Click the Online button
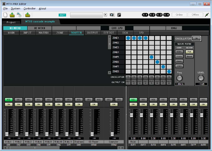This screenshot has width=212, height=151. pos(179,15)
